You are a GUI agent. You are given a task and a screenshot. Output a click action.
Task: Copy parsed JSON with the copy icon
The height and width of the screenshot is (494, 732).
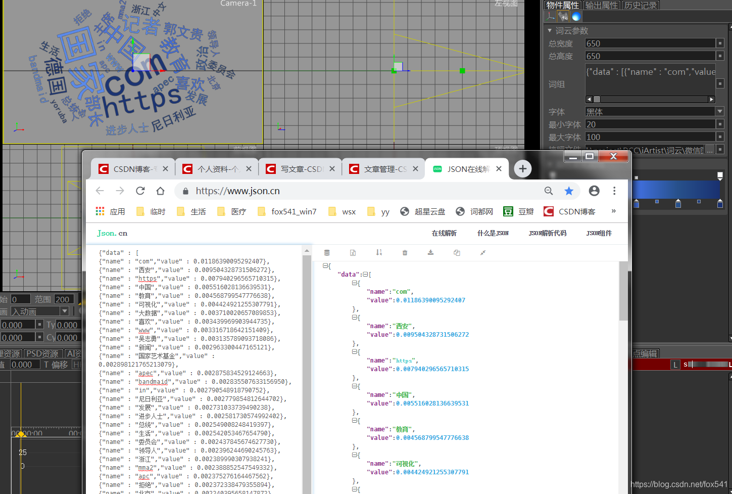(x=457, y=252)
